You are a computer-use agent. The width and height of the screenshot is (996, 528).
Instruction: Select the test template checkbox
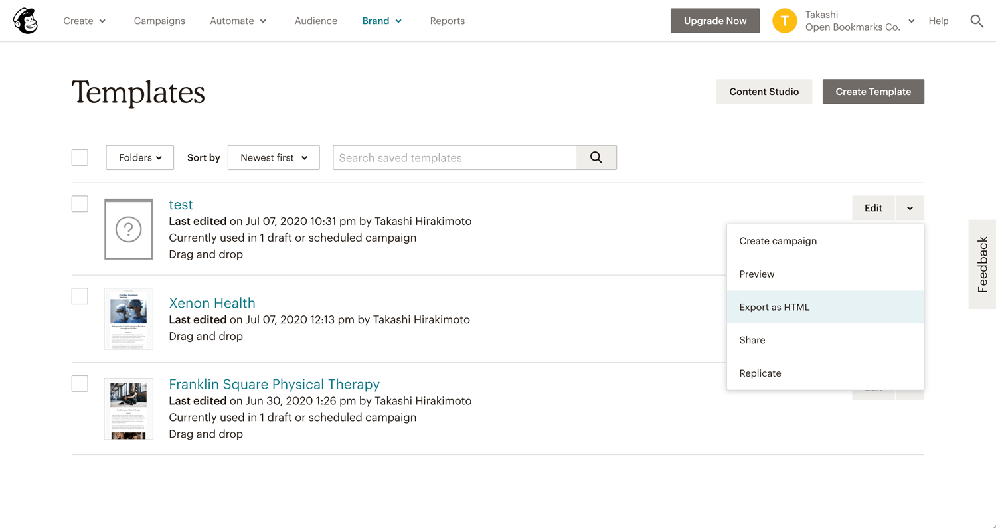click(80, 204)
